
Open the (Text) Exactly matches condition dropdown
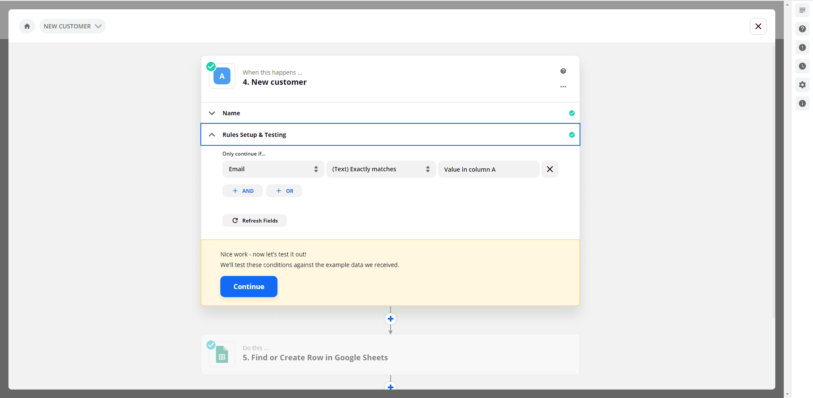tap(381, 169)
